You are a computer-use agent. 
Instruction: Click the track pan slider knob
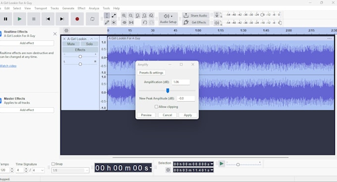point(80,64)
